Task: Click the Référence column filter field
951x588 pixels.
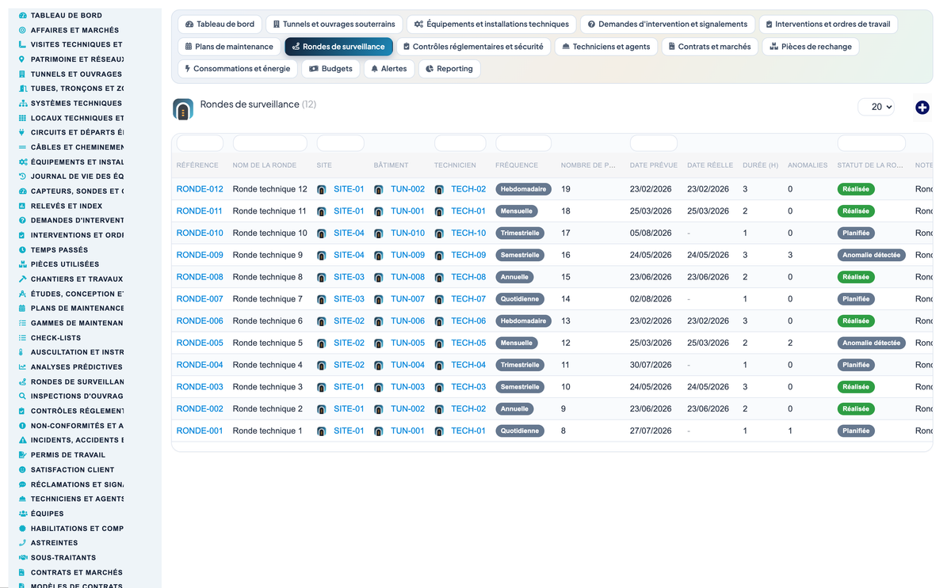Action: 200,143
